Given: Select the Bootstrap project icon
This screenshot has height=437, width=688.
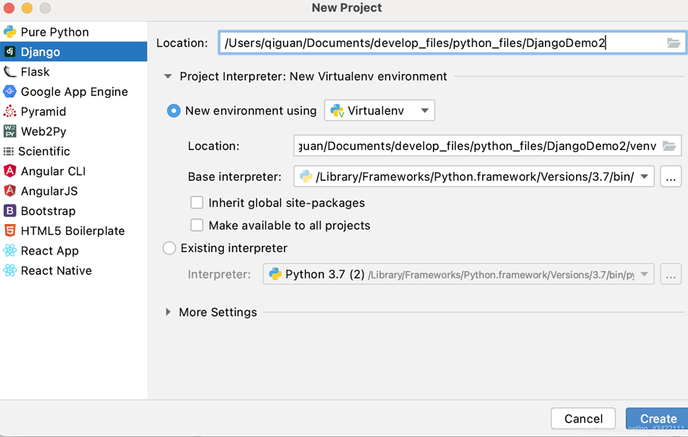Looking at the screenshot, I should tap(10, 211).
